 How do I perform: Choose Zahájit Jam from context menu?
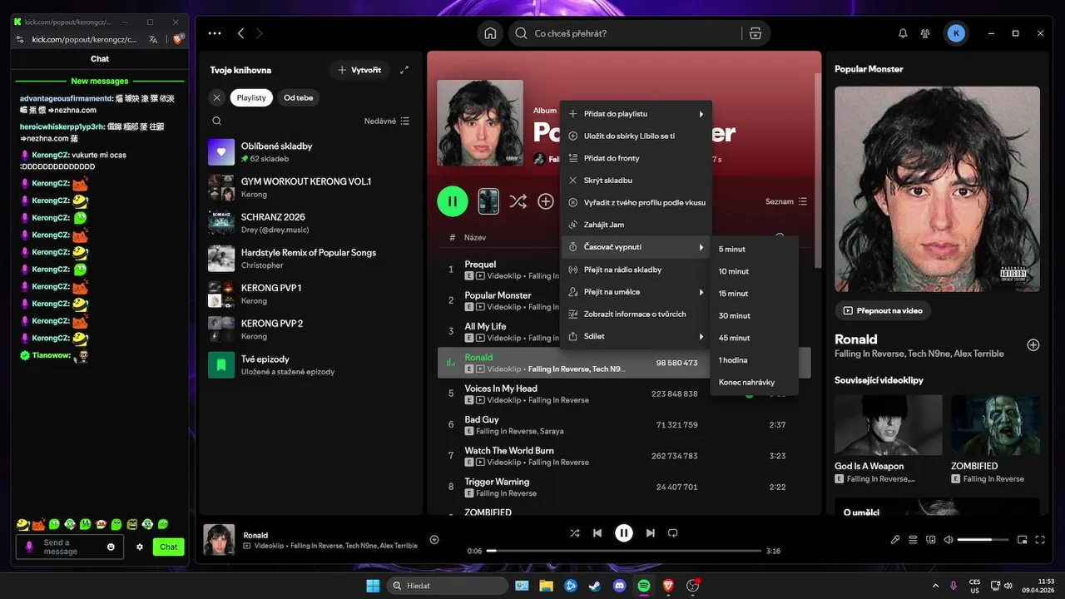tap(636, 225)
